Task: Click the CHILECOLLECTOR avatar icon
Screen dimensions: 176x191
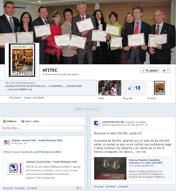Action: tap(97, 123)
